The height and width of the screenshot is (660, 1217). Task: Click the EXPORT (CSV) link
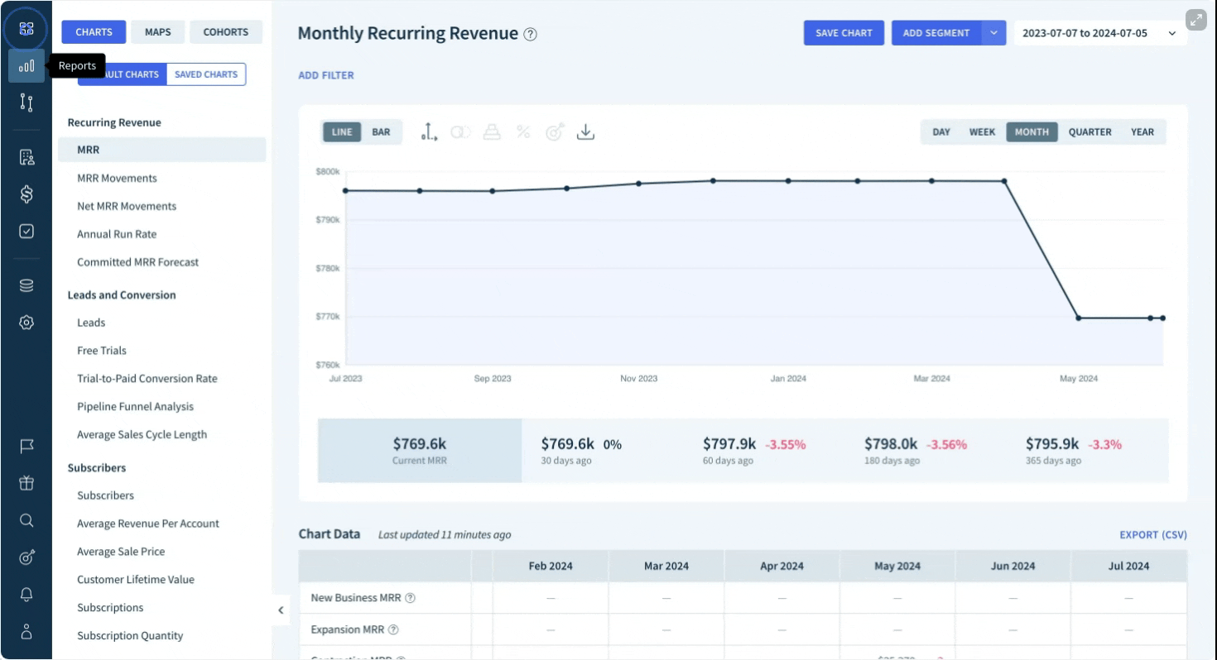coord(1152,535)
